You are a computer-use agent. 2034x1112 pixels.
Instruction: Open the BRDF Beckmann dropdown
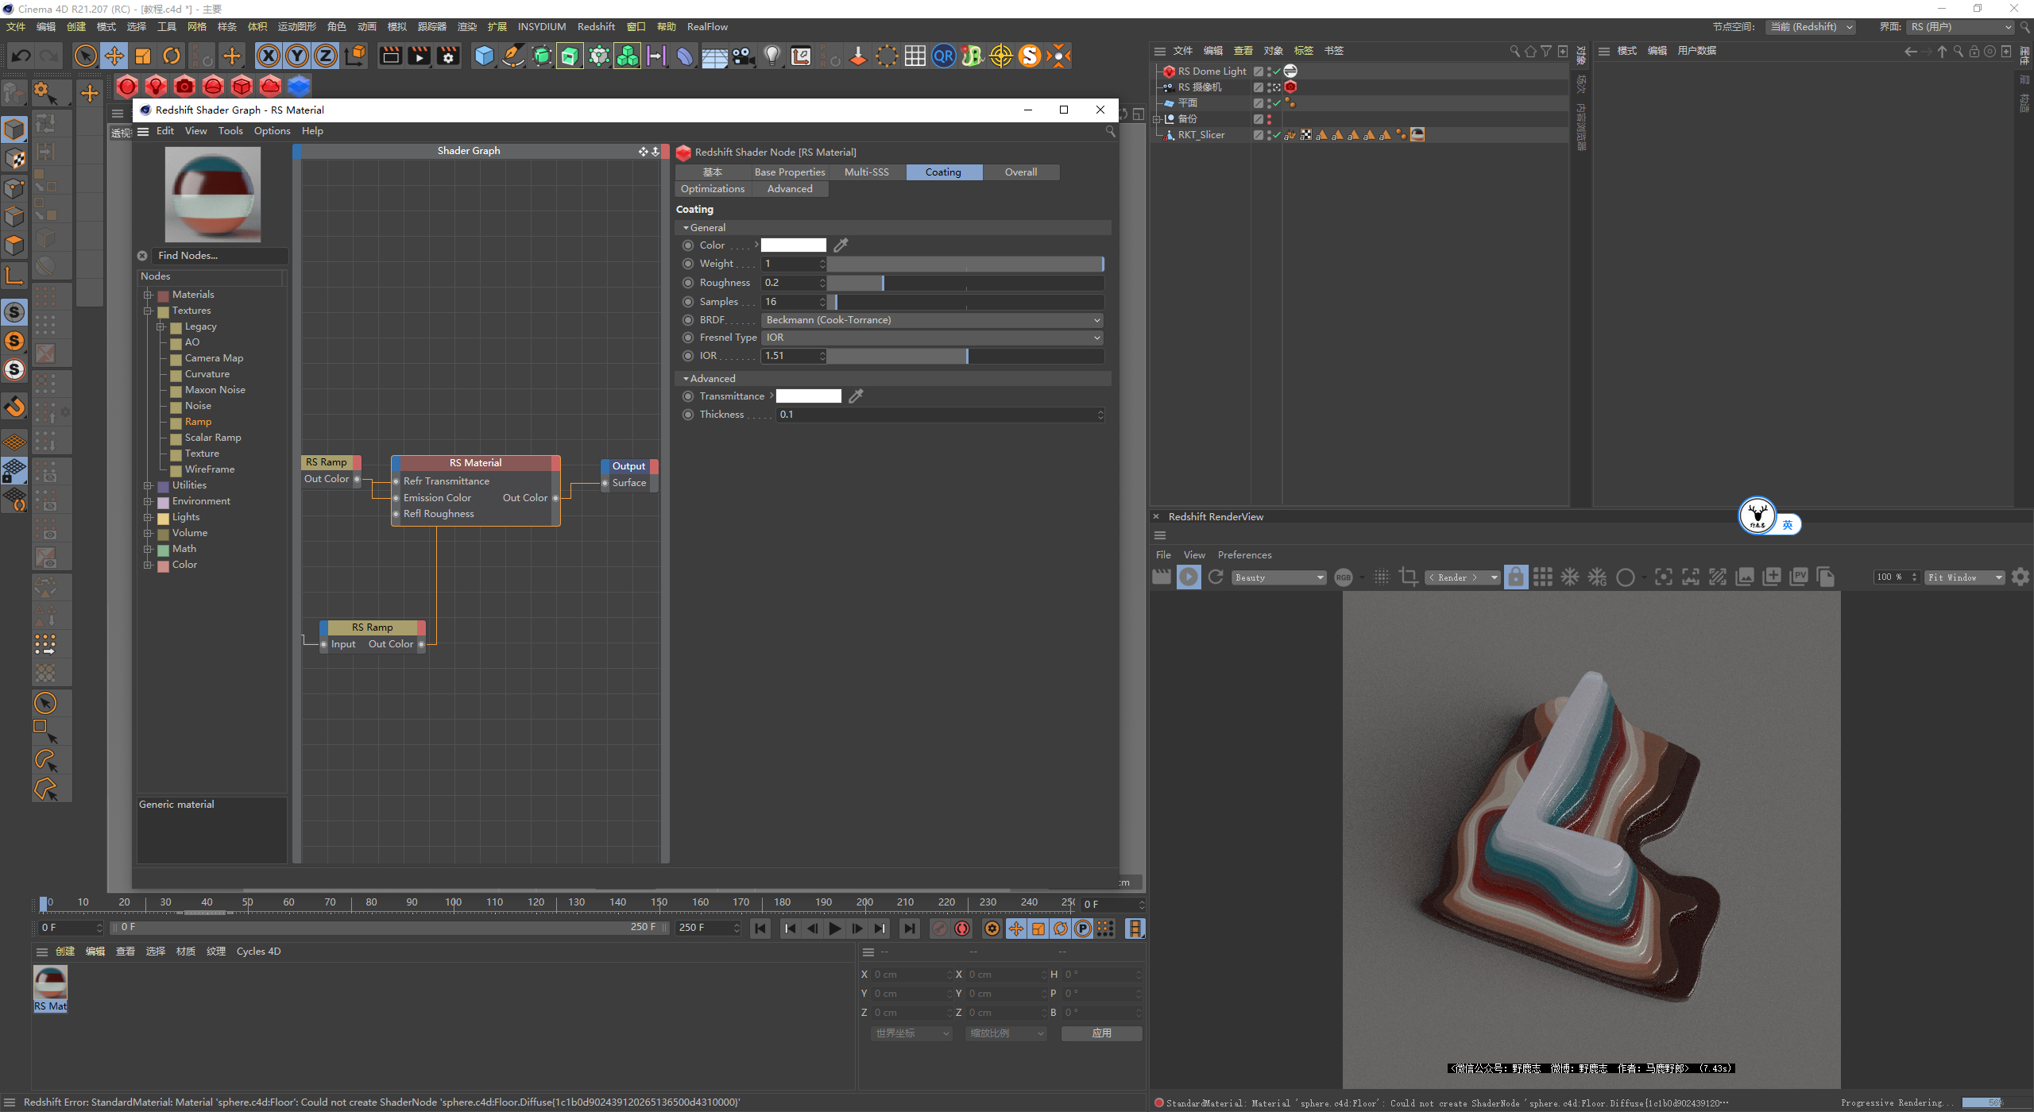point(933,320)
